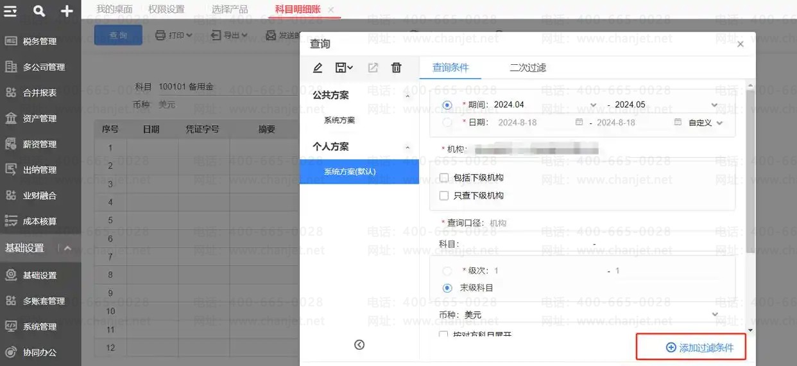Switch to 权限设置 tab
Screen dimensions: 797x366
coord(166,9)
